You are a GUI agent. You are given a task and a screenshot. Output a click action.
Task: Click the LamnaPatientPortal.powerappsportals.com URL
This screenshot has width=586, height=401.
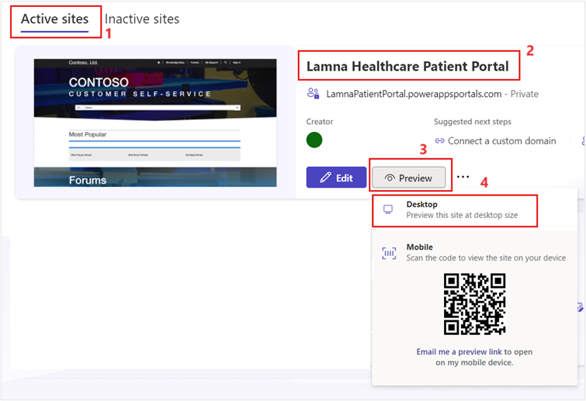click(414, 94)
